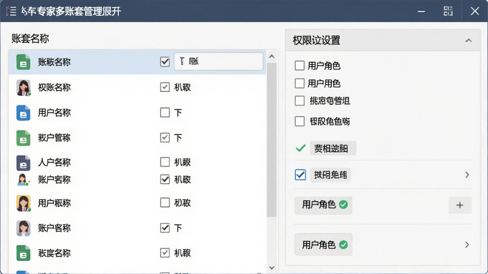
Task: Minimize the window
Action: tap(421, 11)
